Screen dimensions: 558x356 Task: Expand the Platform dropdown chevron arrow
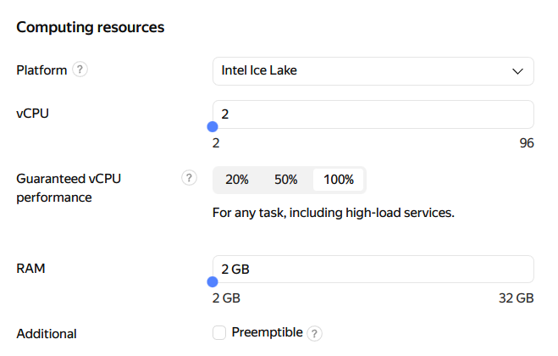click(x=518, y=71)
